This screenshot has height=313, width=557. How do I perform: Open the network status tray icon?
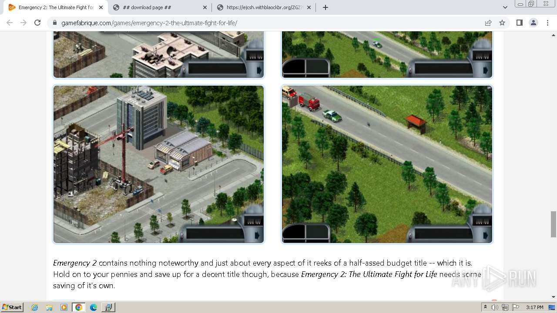pyautogui.click(x=505, y=307)
